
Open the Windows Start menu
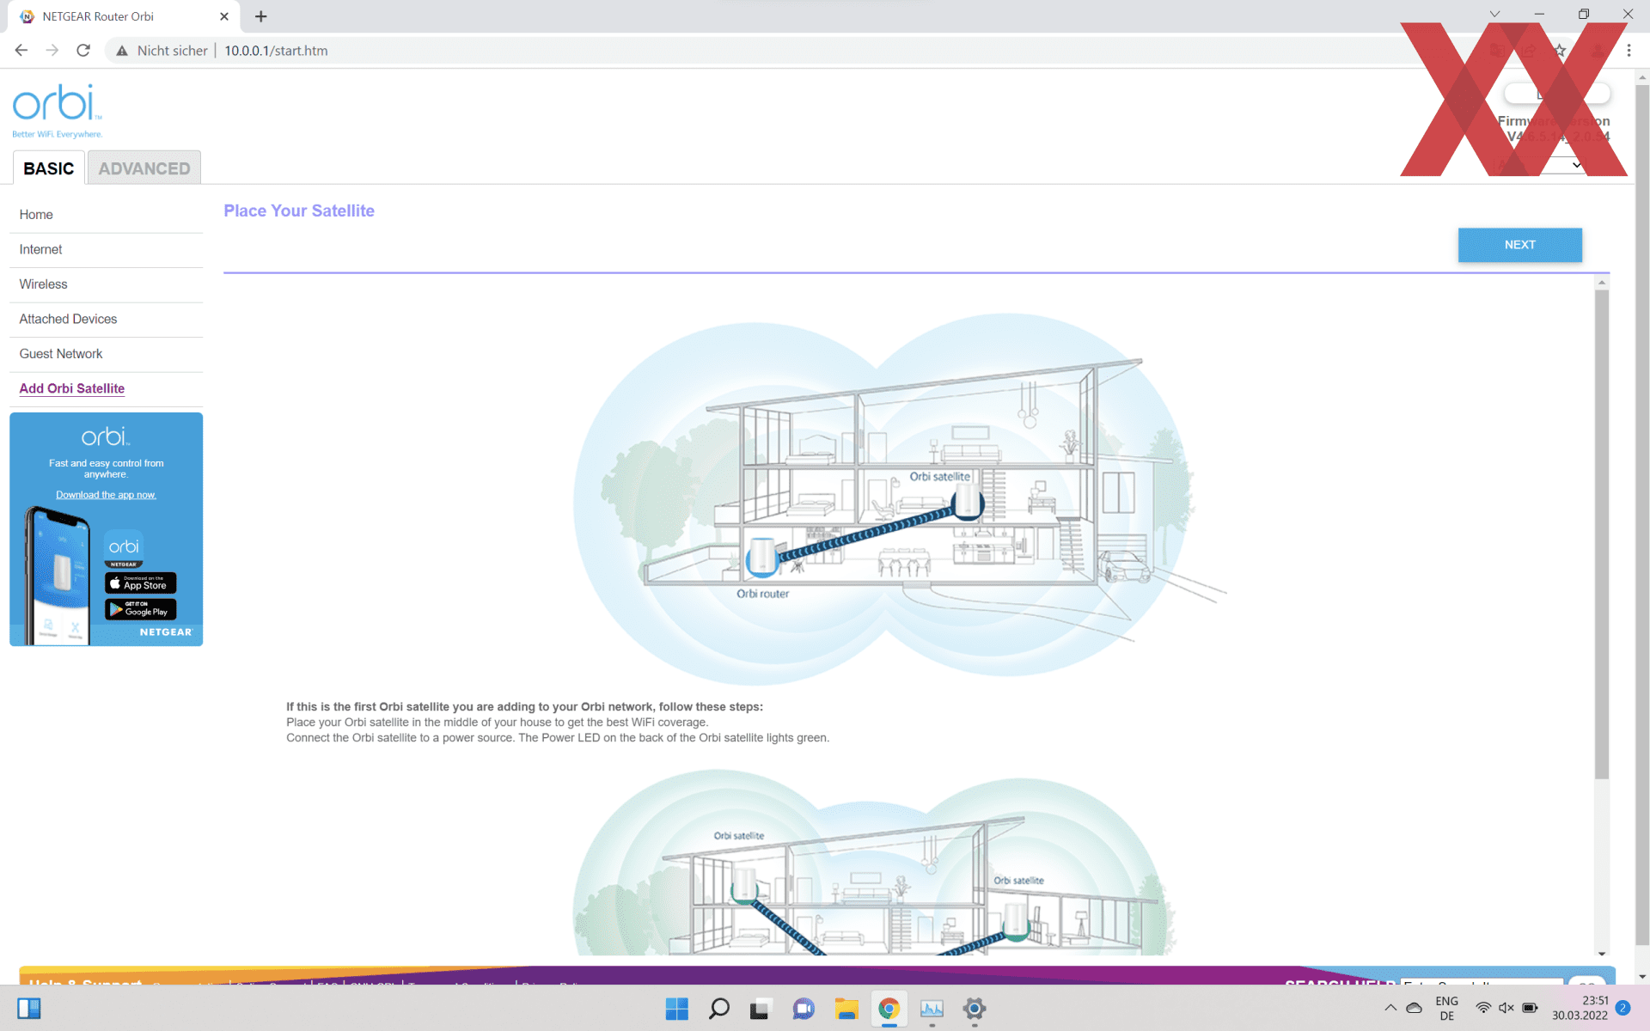coord(677,1009)
